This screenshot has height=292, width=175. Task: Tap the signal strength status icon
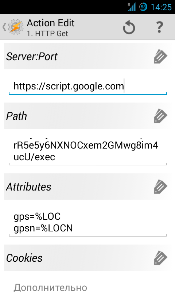click(x=132, y=7)
